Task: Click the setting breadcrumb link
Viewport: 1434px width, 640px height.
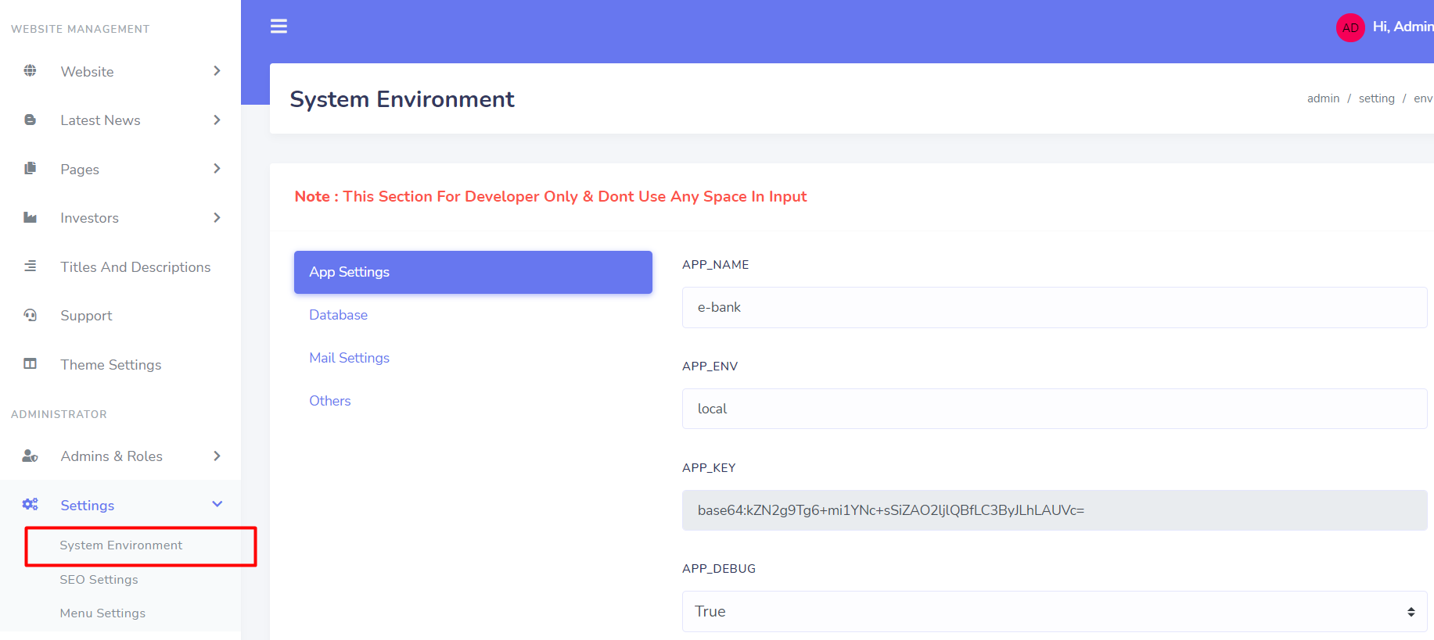Action: click(1376, 98)
